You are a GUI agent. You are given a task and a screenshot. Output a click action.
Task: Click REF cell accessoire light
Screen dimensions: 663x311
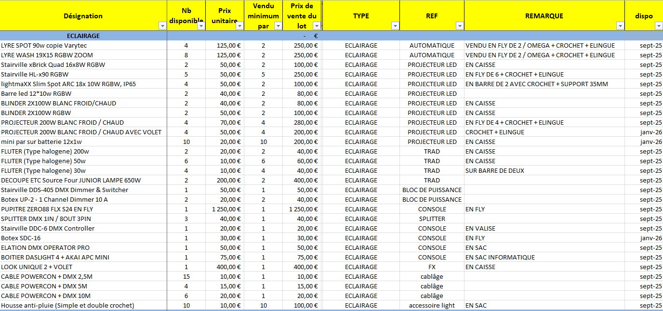tap(432, 305)
